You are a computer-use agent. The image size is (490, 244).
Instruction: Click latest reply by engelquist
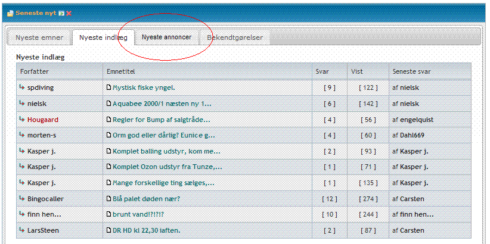pyautogui.click(x=416, y=120)
